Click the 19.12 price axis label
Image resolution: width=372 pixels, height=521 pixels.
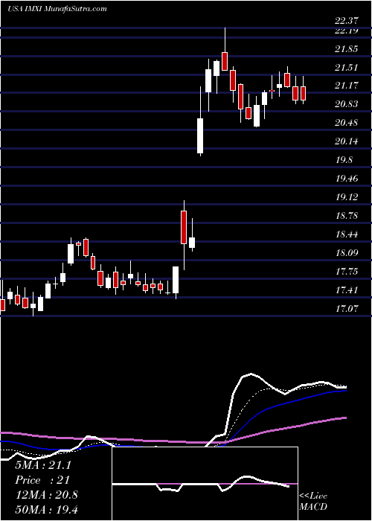pos(347,197)
